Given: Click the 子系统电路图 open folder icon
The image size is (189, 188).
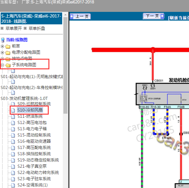Looking at the screenshot, I should click(8, 65).
